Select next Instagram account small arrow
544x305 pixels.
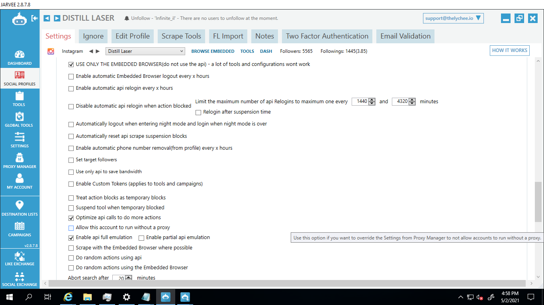(x=98, y=51)
